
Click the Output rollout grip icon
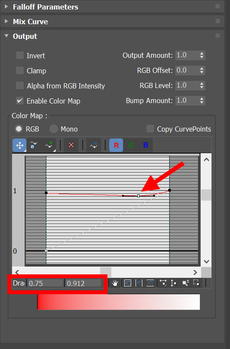click(x=218, y=36)
